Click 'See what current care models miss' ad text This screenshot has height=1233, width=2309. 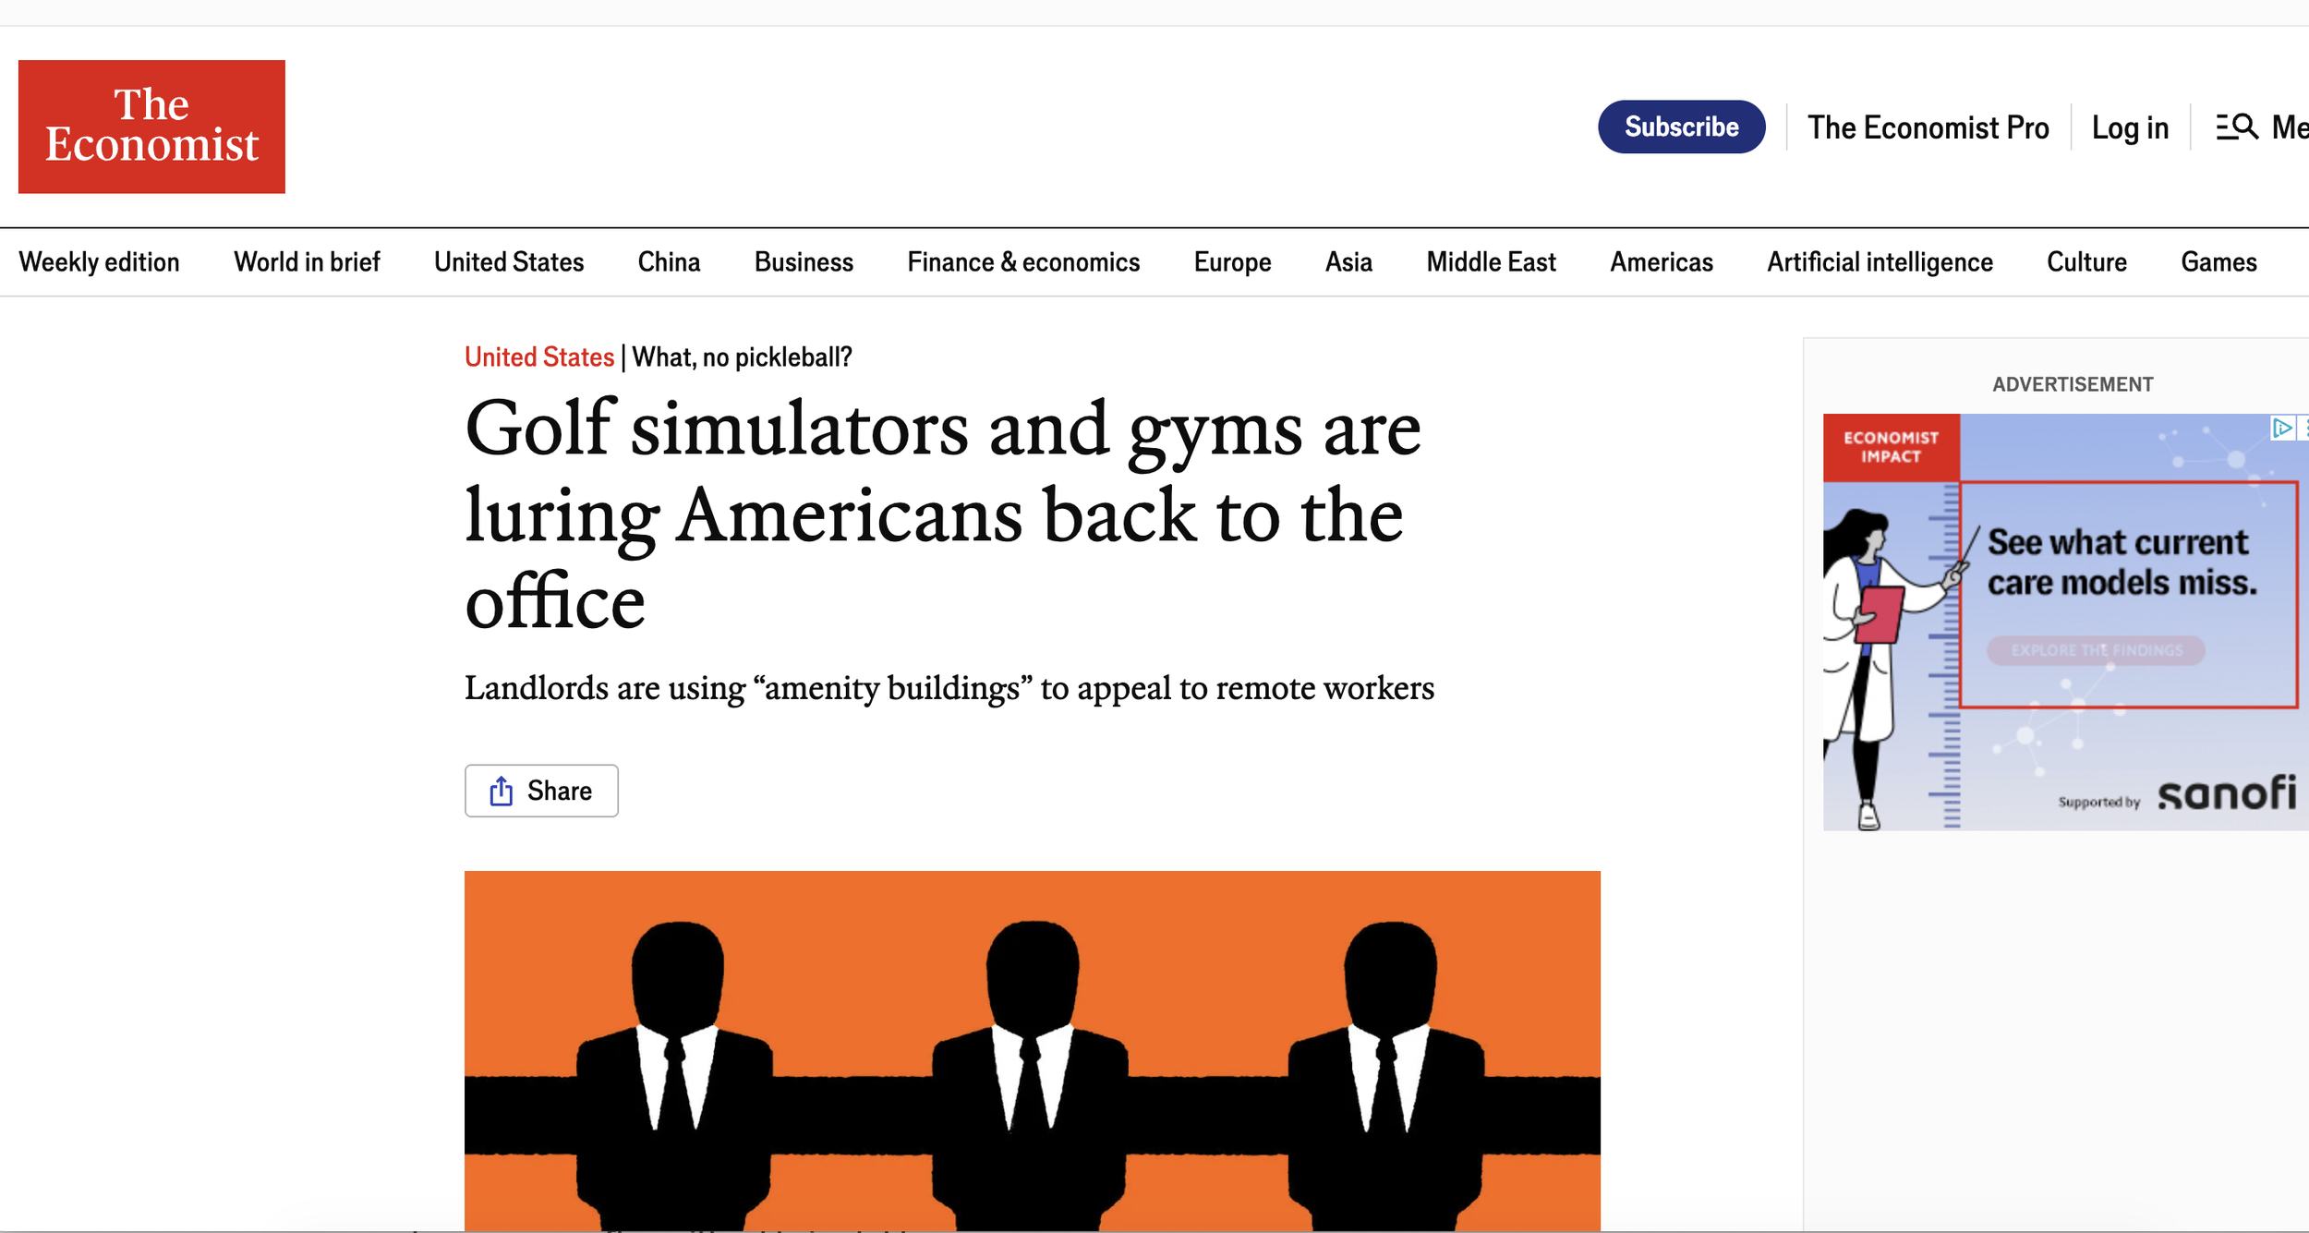(2122, 562)
